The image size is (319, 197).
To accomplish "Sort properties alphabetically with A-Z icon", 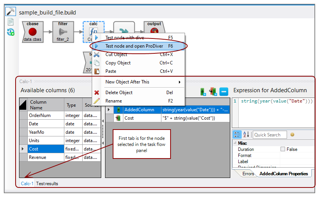I will click(x=246, y=135).
